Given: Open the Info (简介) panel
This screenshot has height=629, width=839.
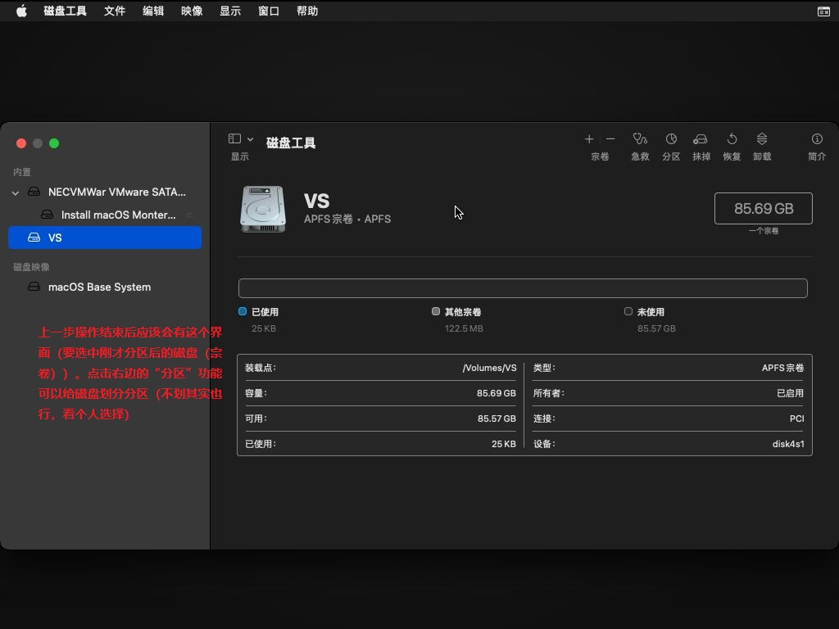Looking at the screenshot, I should coord(817,139).
